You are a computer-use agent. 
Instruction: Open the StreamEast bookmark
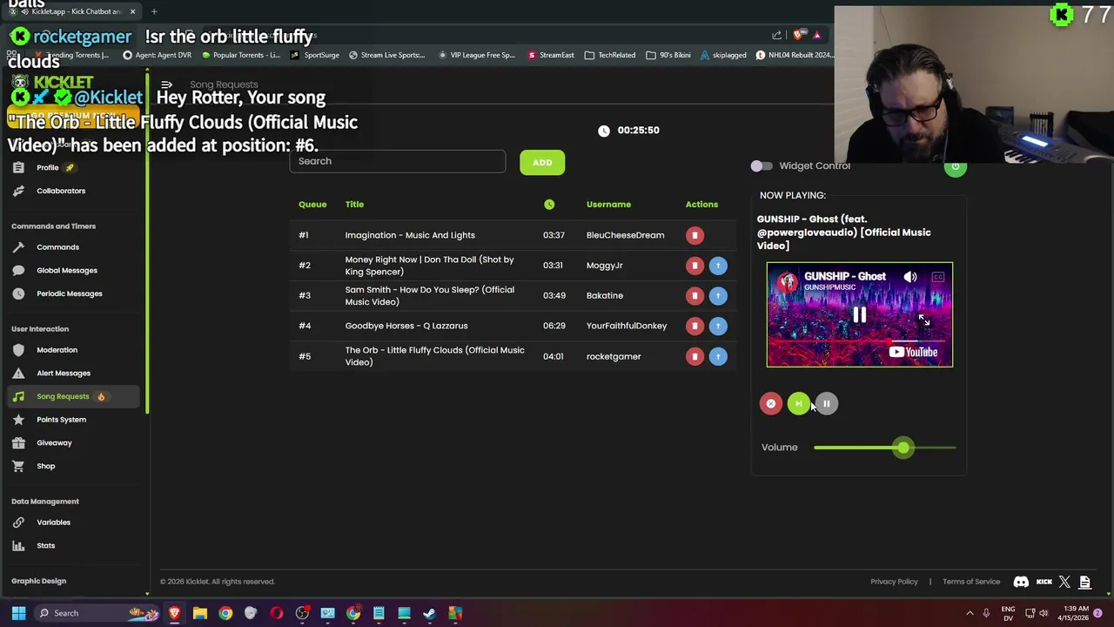coord(550,55)
